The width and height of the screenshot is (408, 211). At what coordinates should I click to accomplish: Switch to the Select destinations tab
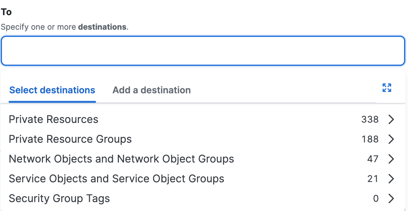52,90
